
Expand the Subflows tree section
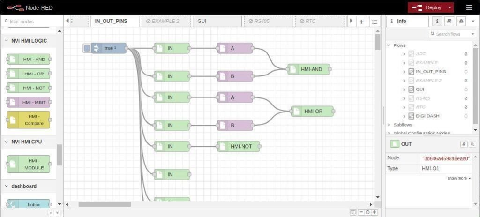tap(389, 125)
